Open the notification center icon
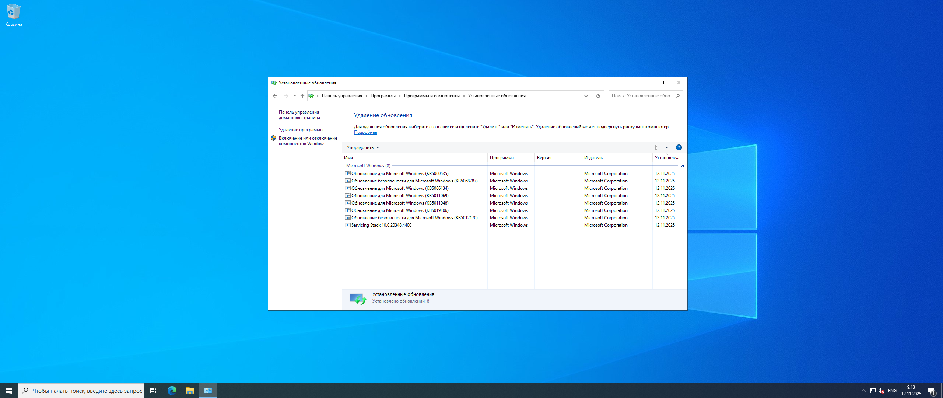Viewport: 943px width, 398px height. pos(931,391)
